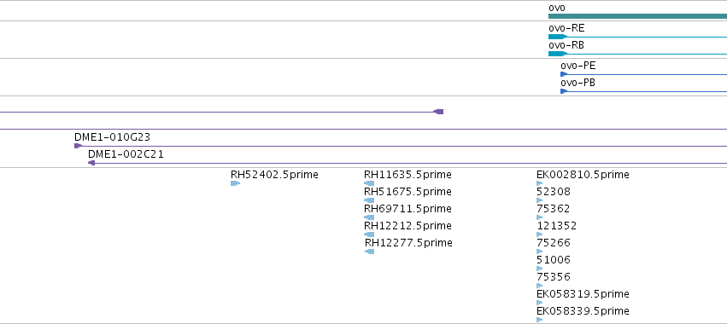The height and width of the screenshot is (324, 727).
Task: Click the EK058339.5prime label
Action: click(583, 310)
